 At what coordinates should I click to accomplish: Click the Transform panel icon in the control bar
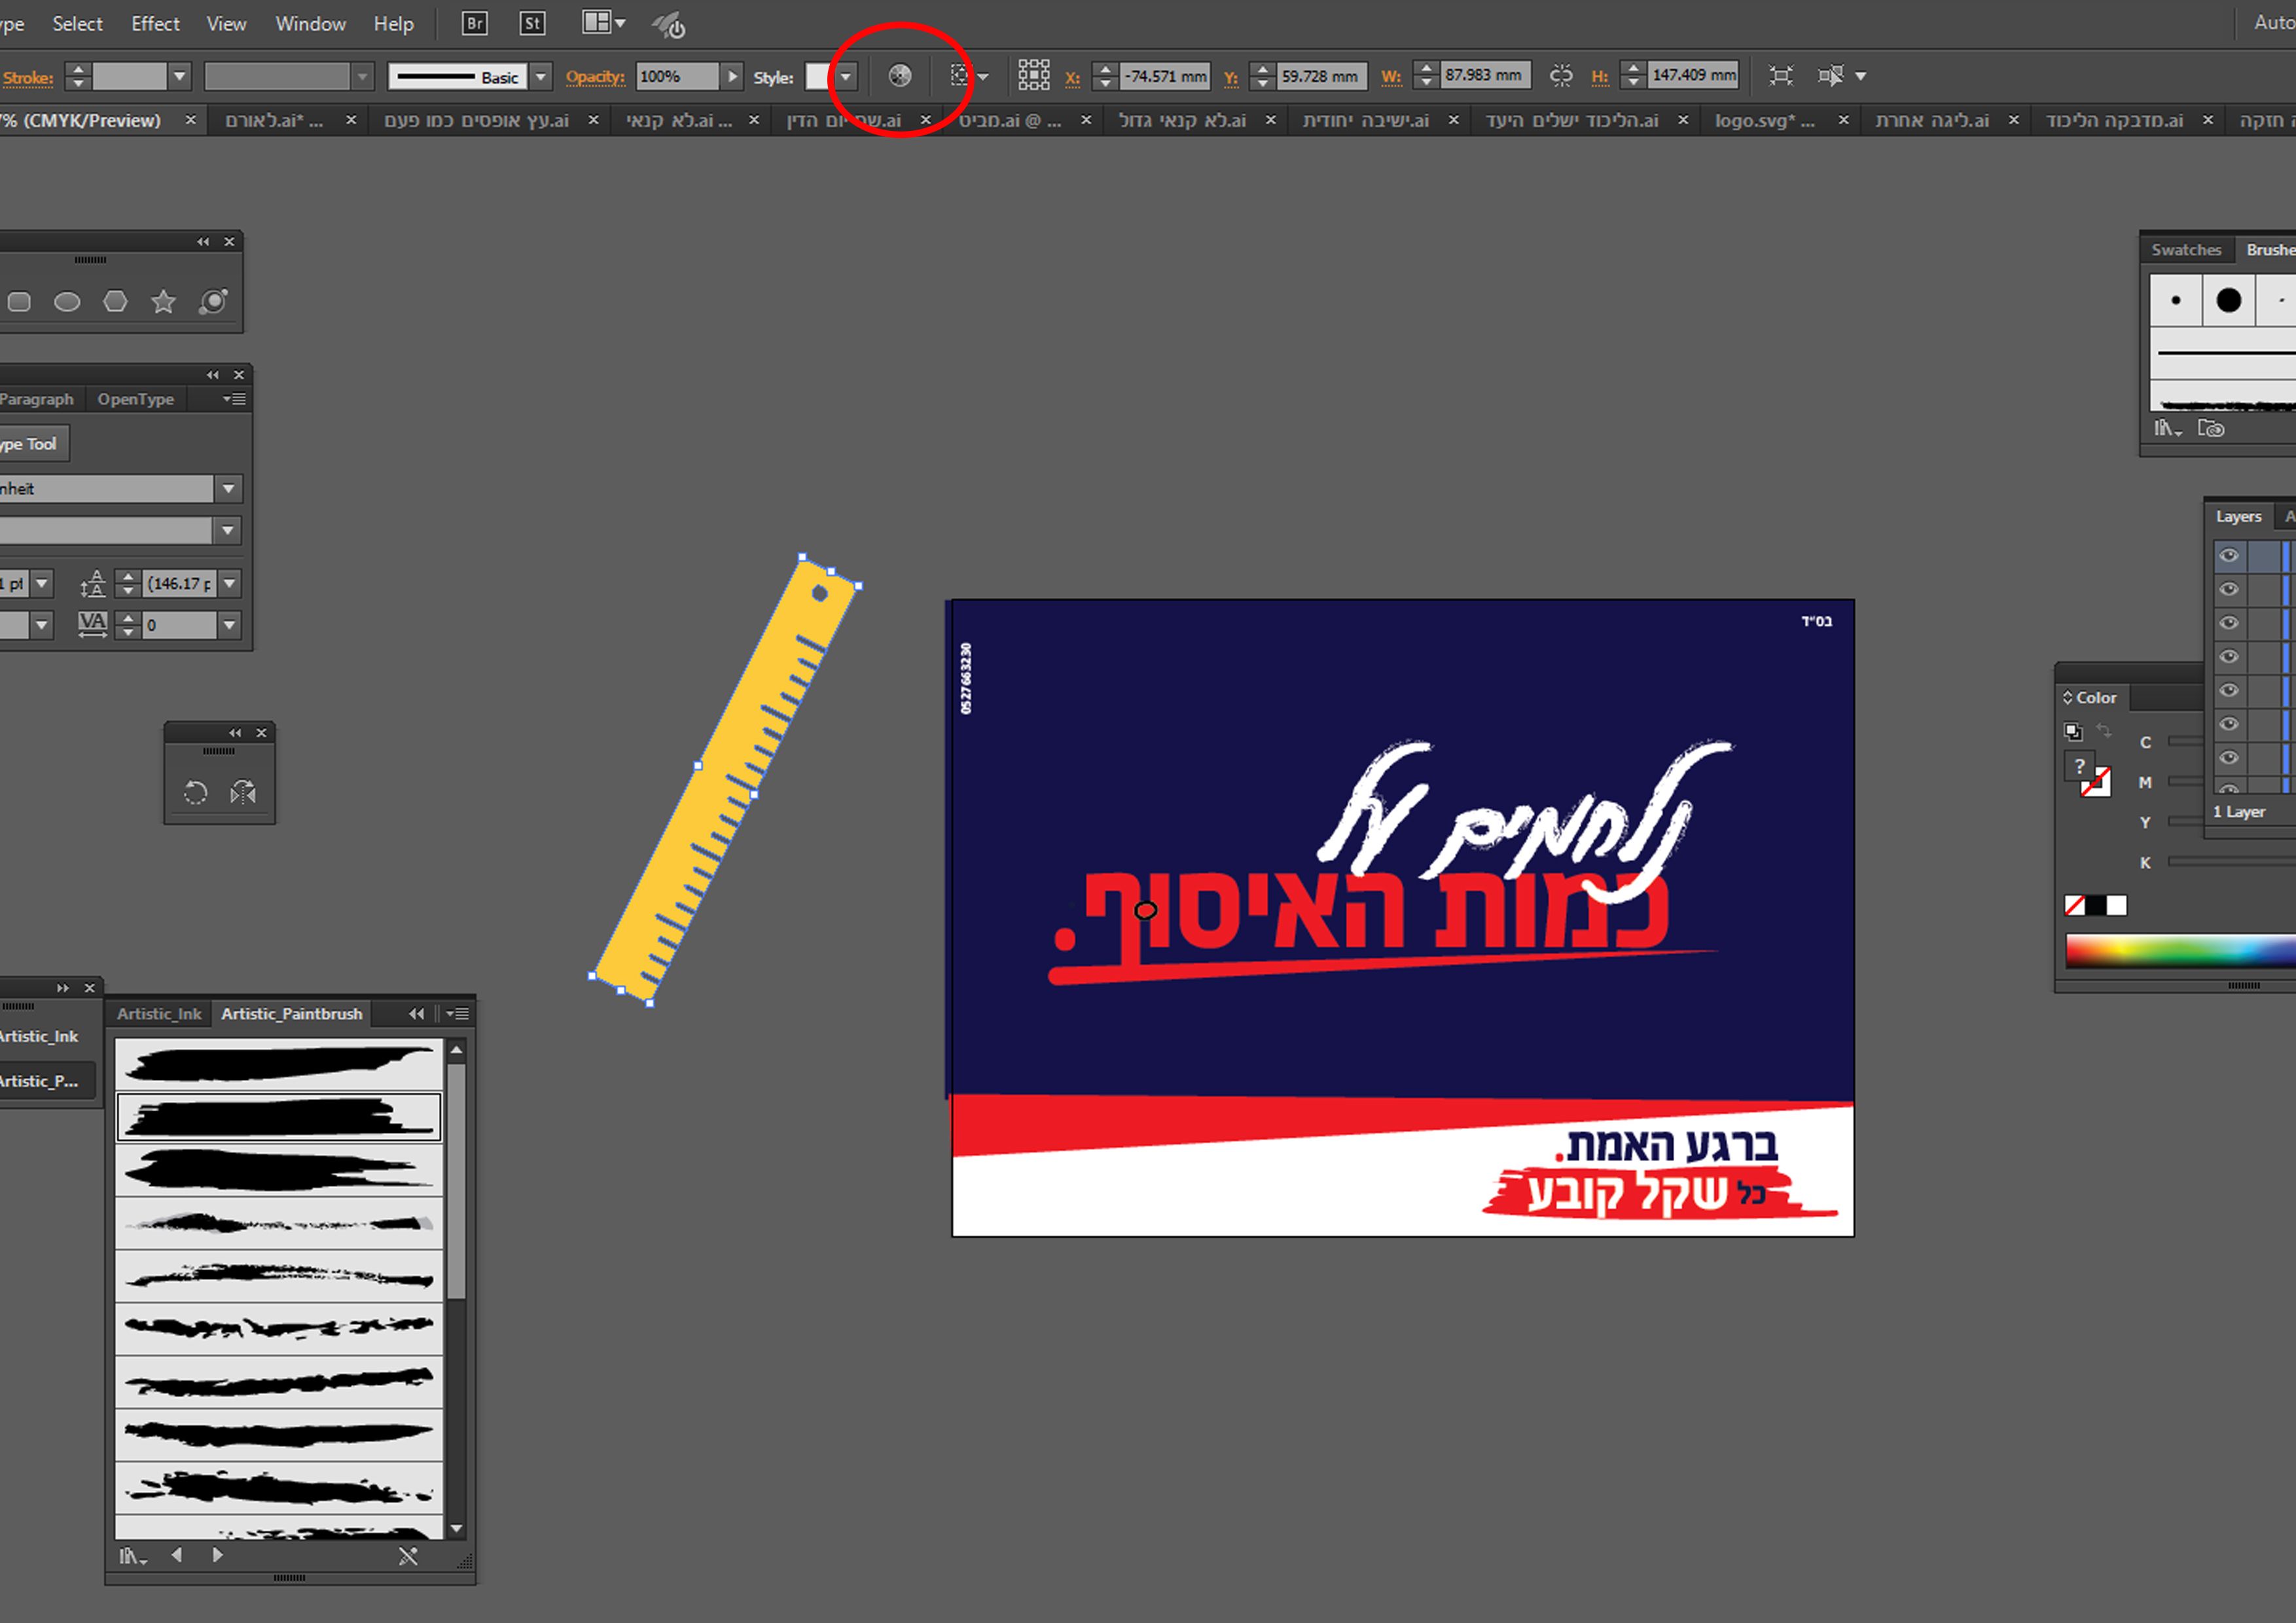(x=1781, y=76)
